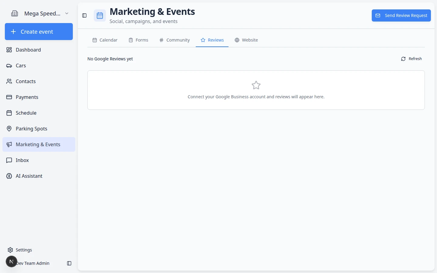
Task: Click the envelope icon in Send Review Request
Action: coord(378,15)
